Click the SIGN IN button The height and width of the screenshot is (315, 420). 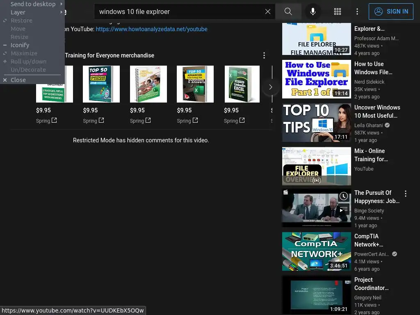coord(391,11)
